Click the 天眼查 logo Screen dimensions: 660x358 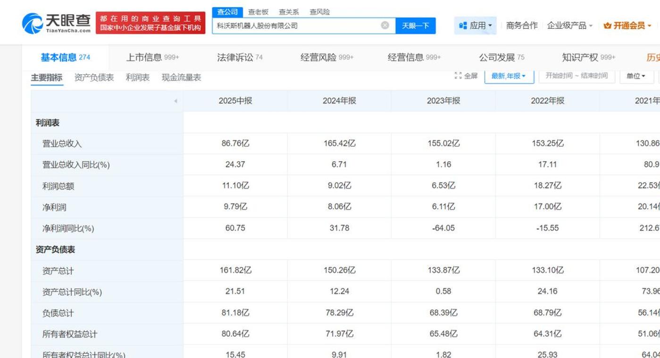56,23
